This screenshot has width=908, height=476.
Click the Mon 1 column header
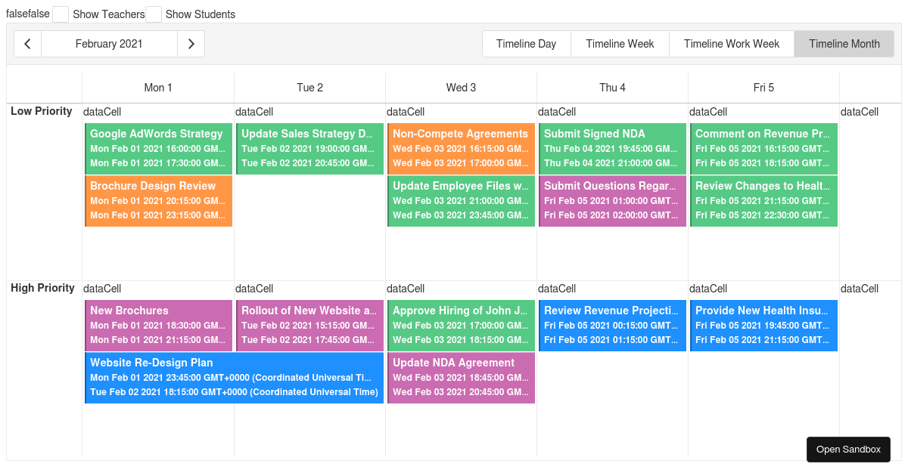click(x=157, y=87)
